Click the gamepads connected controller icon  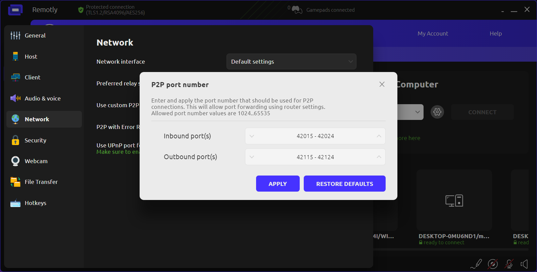(x=297, y=10)
